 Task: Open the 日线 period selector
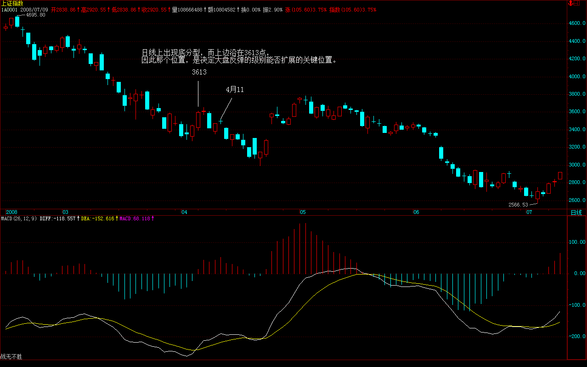tap(576, 212)
